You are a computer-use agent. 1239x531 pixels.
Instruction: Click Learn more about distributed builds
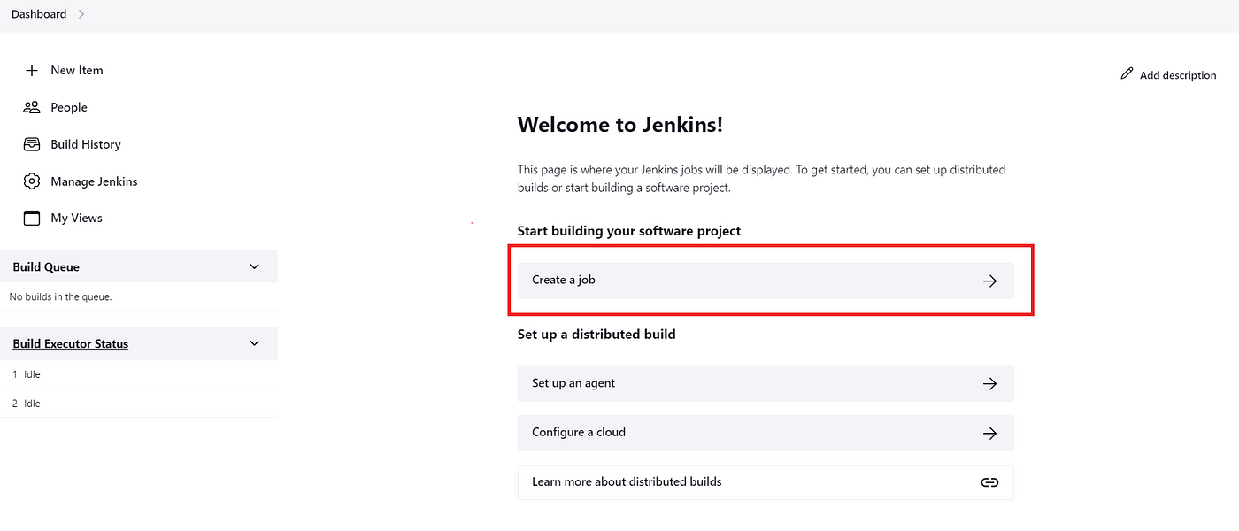click(766, 482)
